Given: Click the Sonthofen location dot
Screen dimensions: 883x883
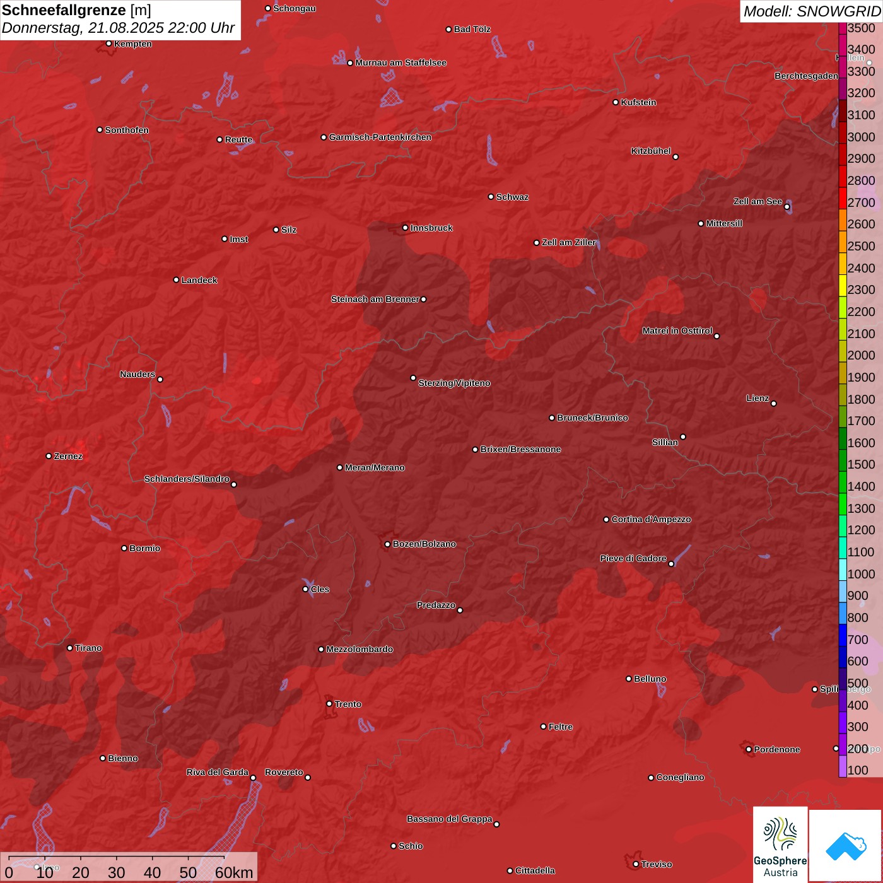Looking at the screenshot, I should [x=100, y=130].
